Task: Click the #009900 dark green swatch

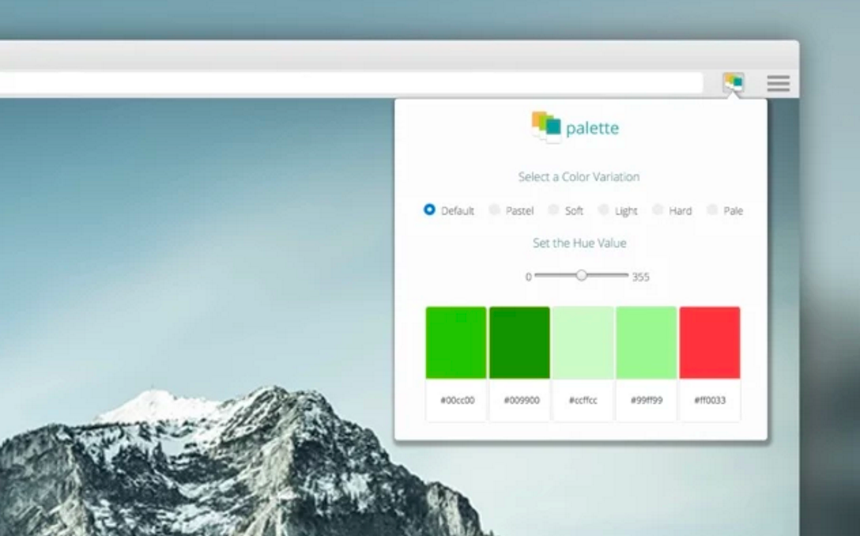Action: click(x=519, y=342)
